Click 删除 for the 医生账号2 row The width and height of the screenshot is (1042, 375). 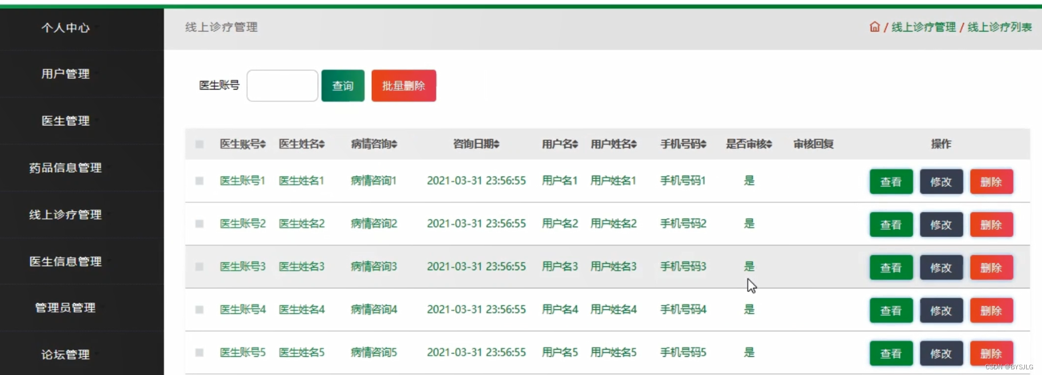(991, 225)
